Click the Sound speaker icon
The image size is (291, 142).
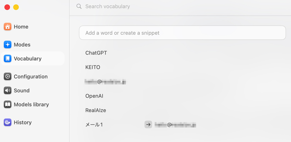(8, 90)
